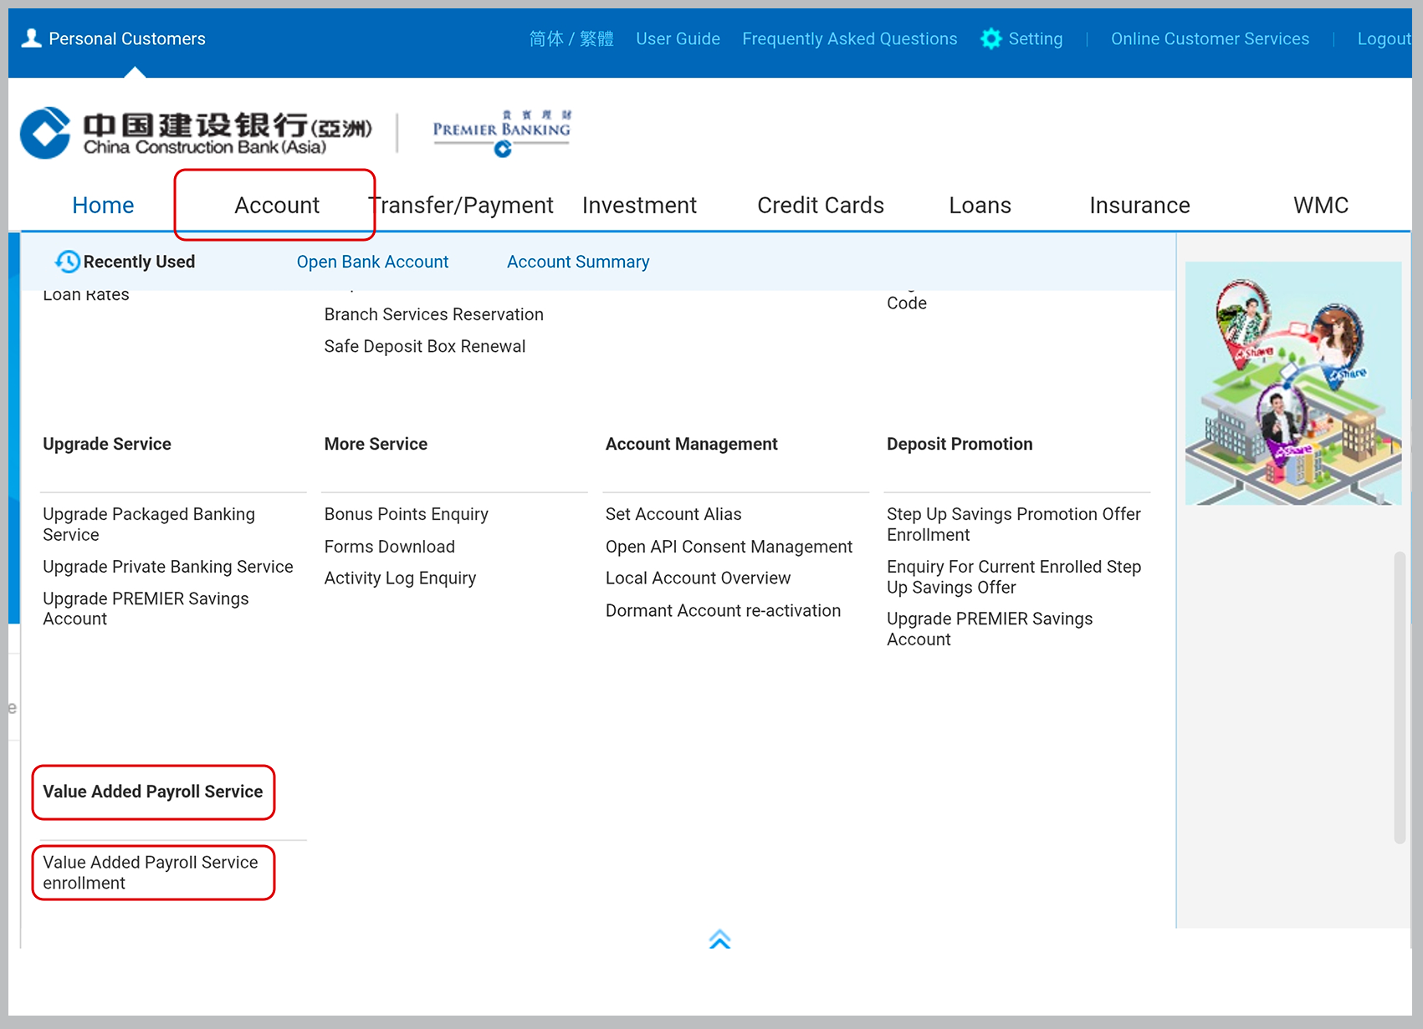Click Value Added Payroll Service enrollment
This screenshot has height=1029, width=1423.
151,872
